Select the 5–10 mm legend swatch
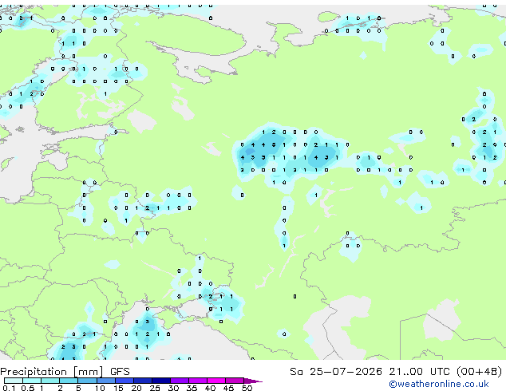The height and width of the screenshot is (391, 506). [87, 381]
